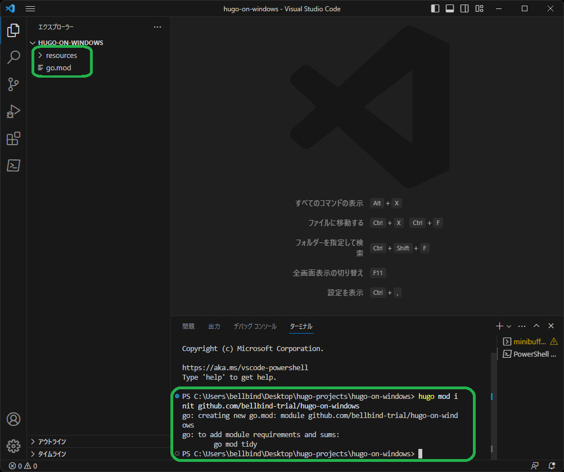This screenshot has height=472, width=564.
Task: Toggle the primary side bar layout button
Action: pyautogui.click(x=435, y=8)
